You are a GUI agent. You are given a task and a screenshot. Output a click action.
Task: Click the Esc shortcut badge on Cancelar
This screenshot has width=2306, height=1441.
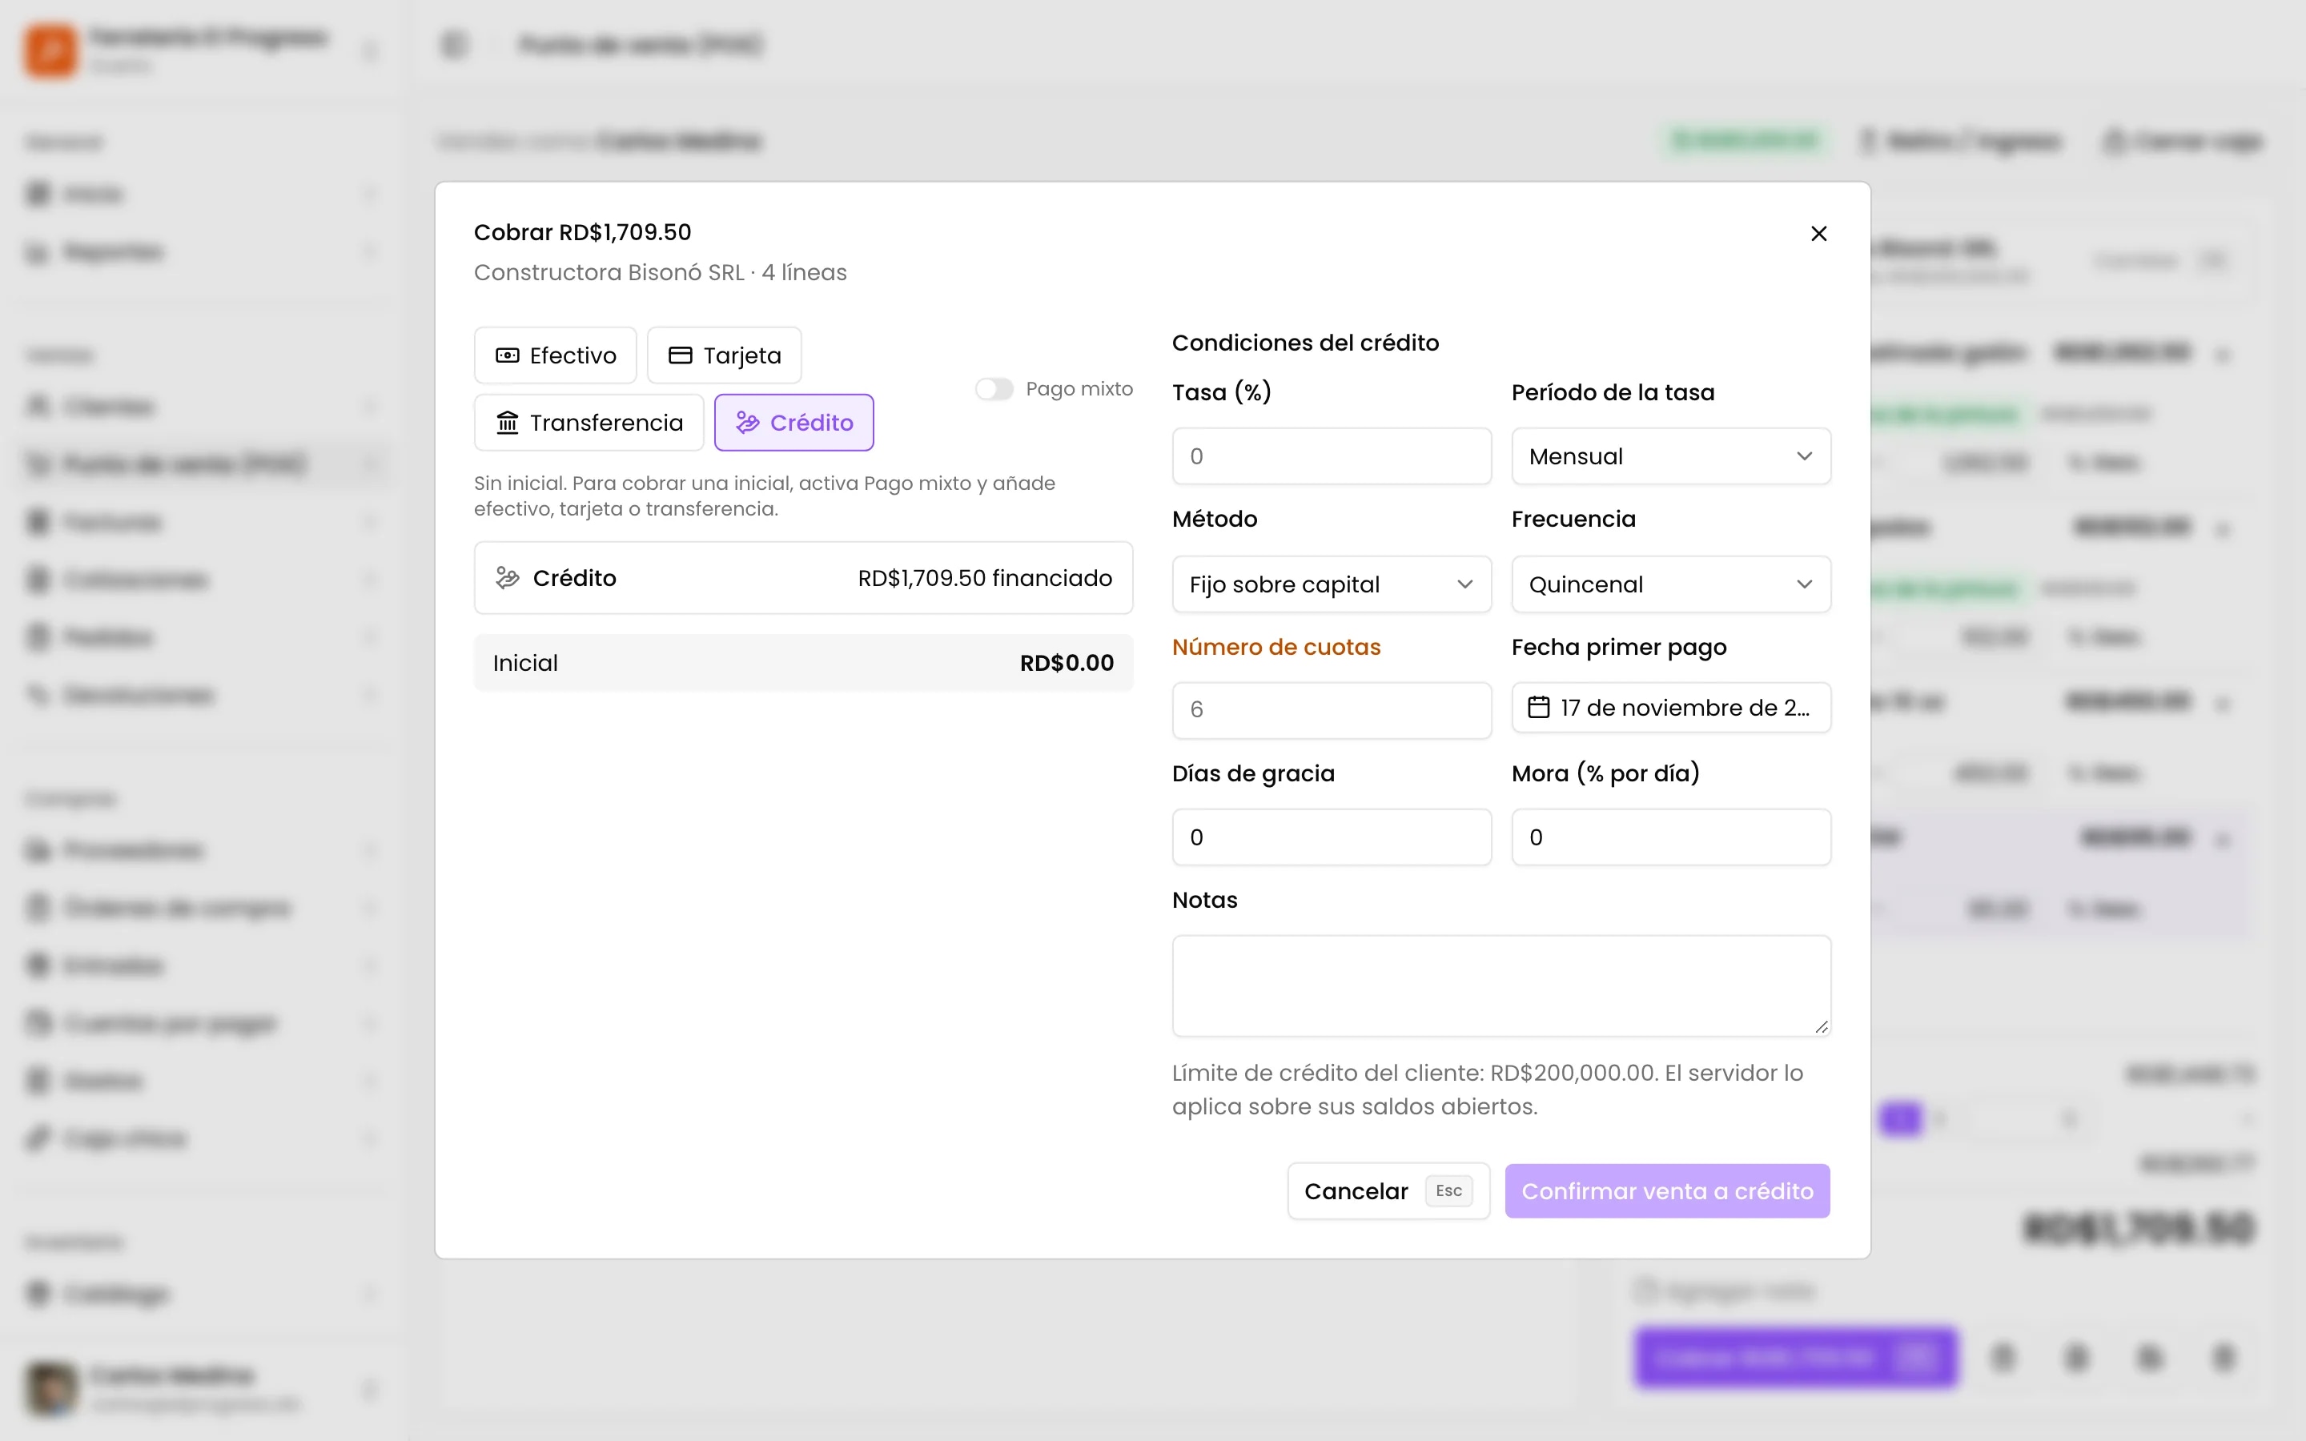[1448, 1191]
